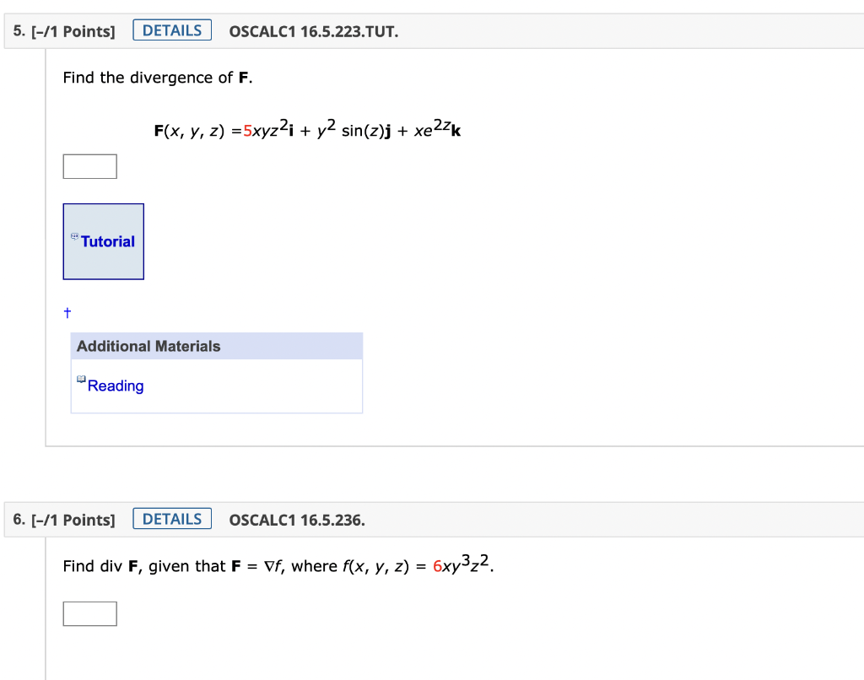Click the OSCALC1 16.5.223.TUT label
Viewport: 864px width, 680px height.
coord(313,30)
